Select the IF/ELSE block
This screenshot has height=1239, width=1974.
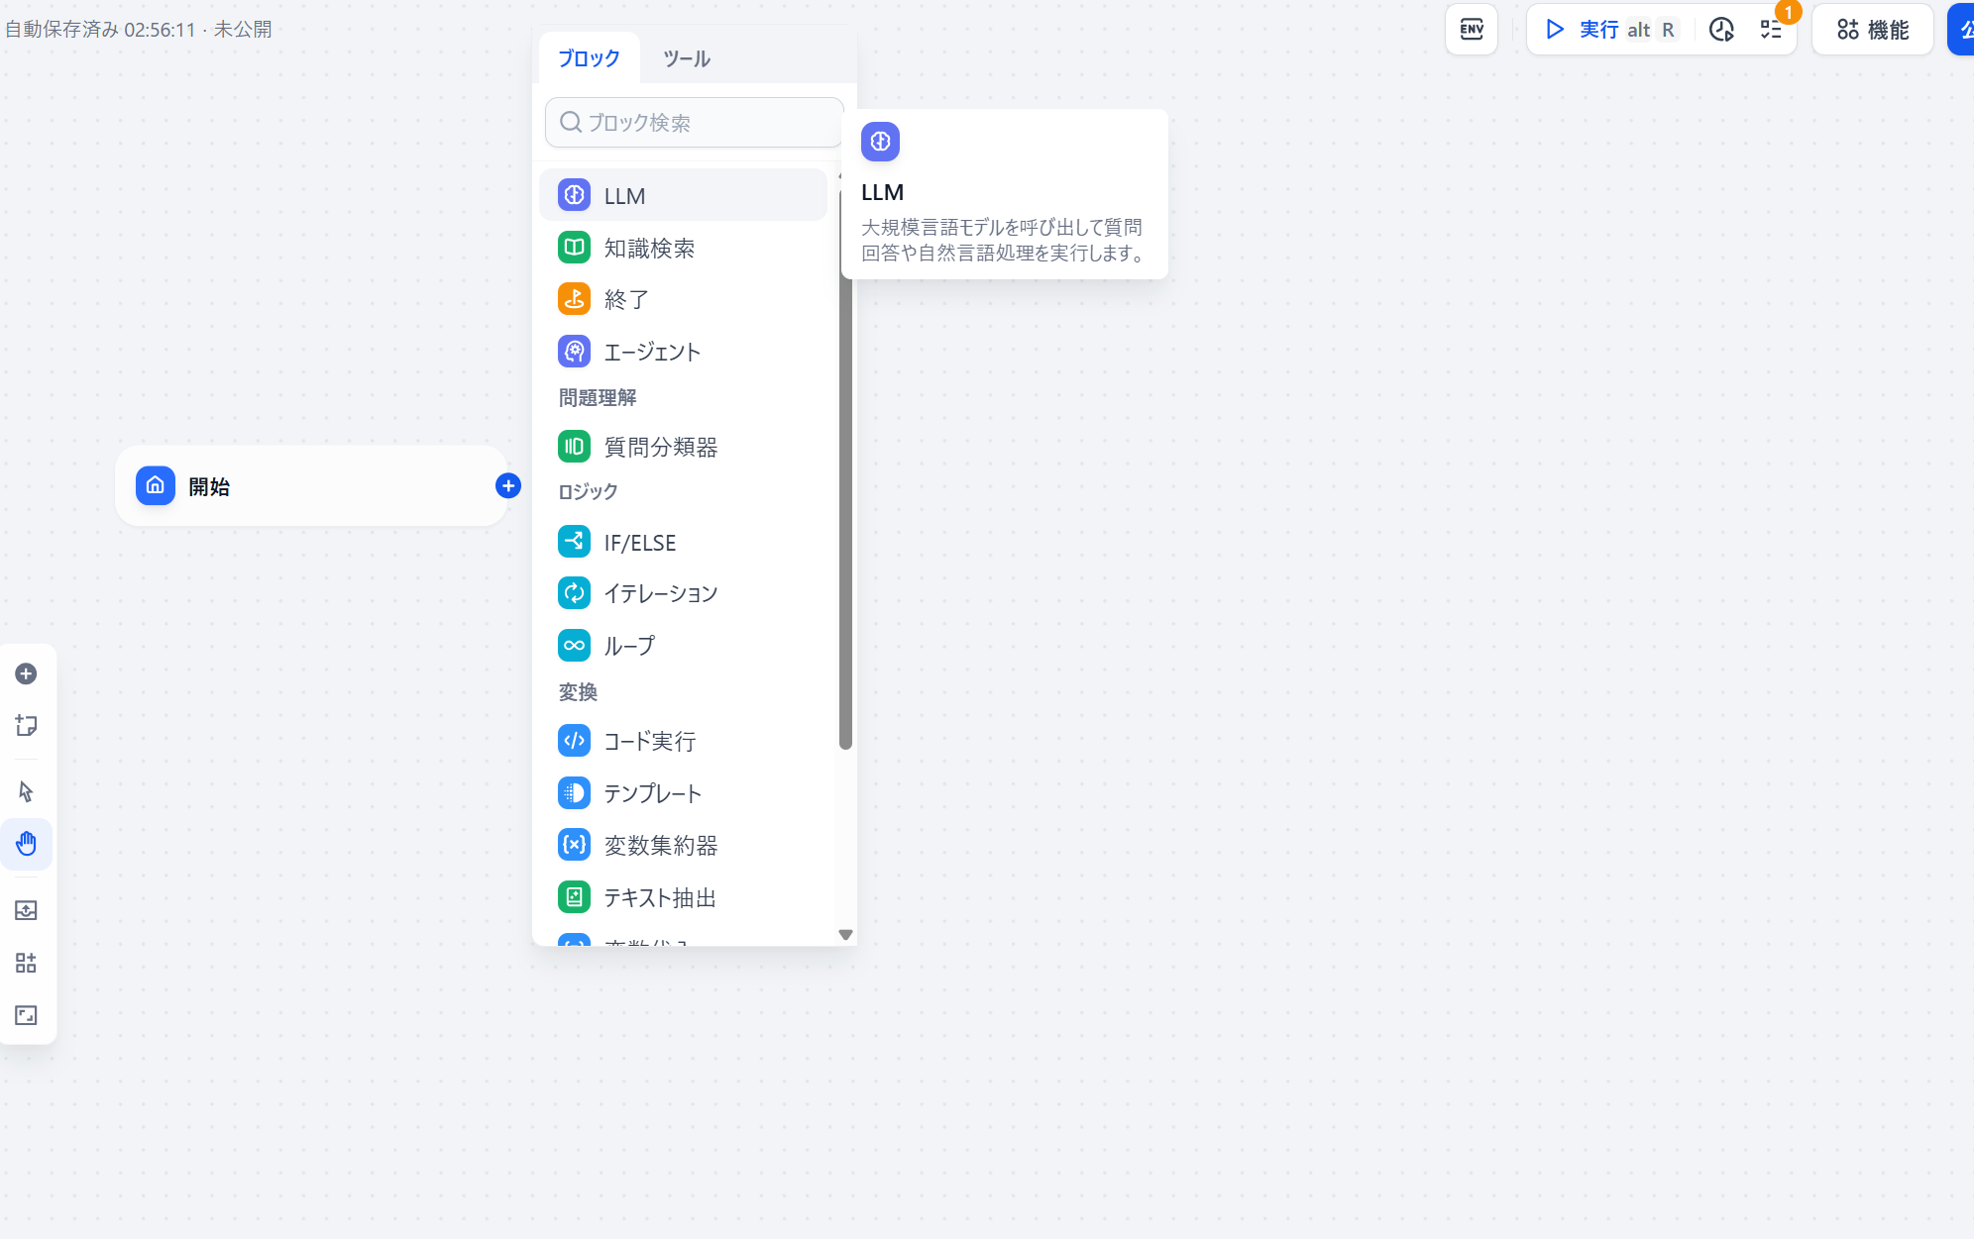point(640,543)
